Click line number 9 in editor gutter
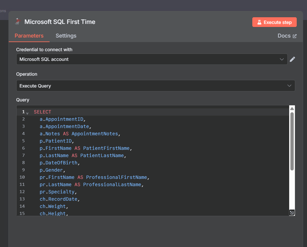307x247 pixels. point(23,170)
